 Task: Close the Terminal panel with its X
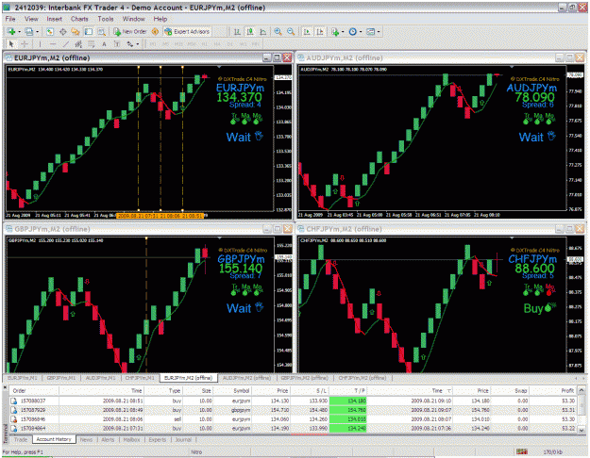[x=6, y=386]
